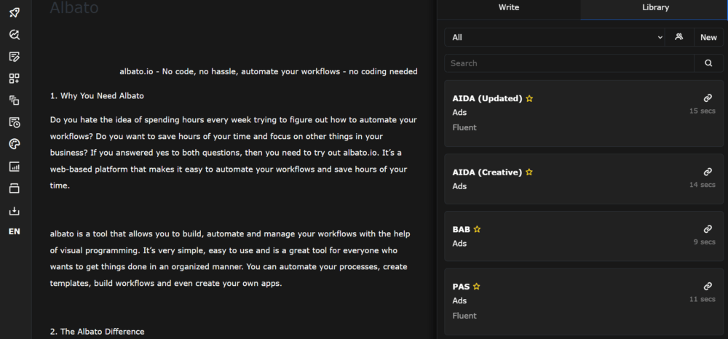728x339 pixels.
Task: Click the download icon in the sidebar
Action: tap(15, 211)
